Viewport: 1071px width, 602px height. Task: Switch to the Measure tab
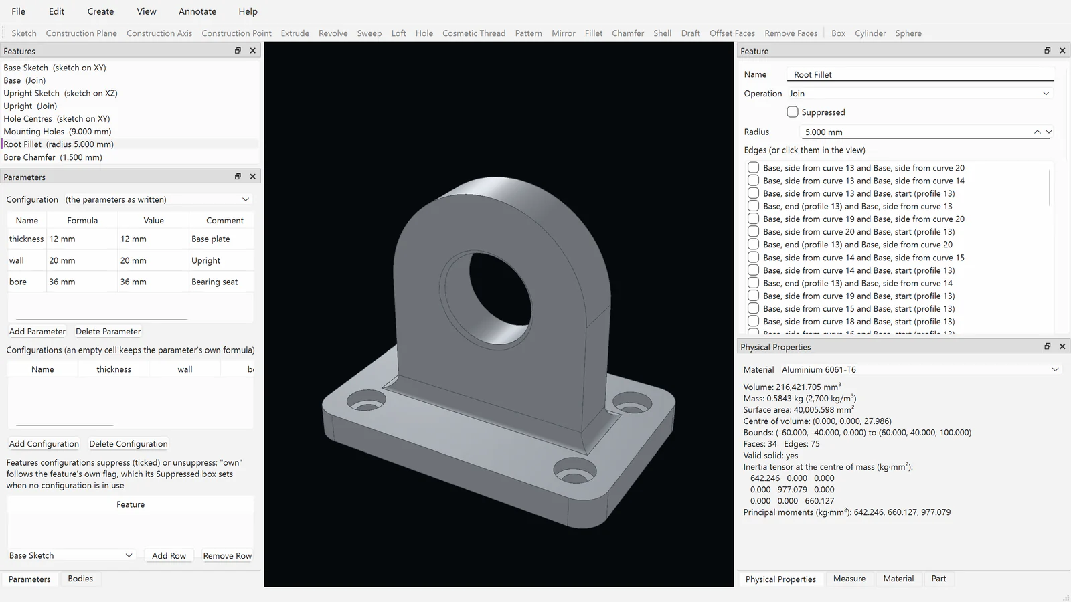[849, 579]
